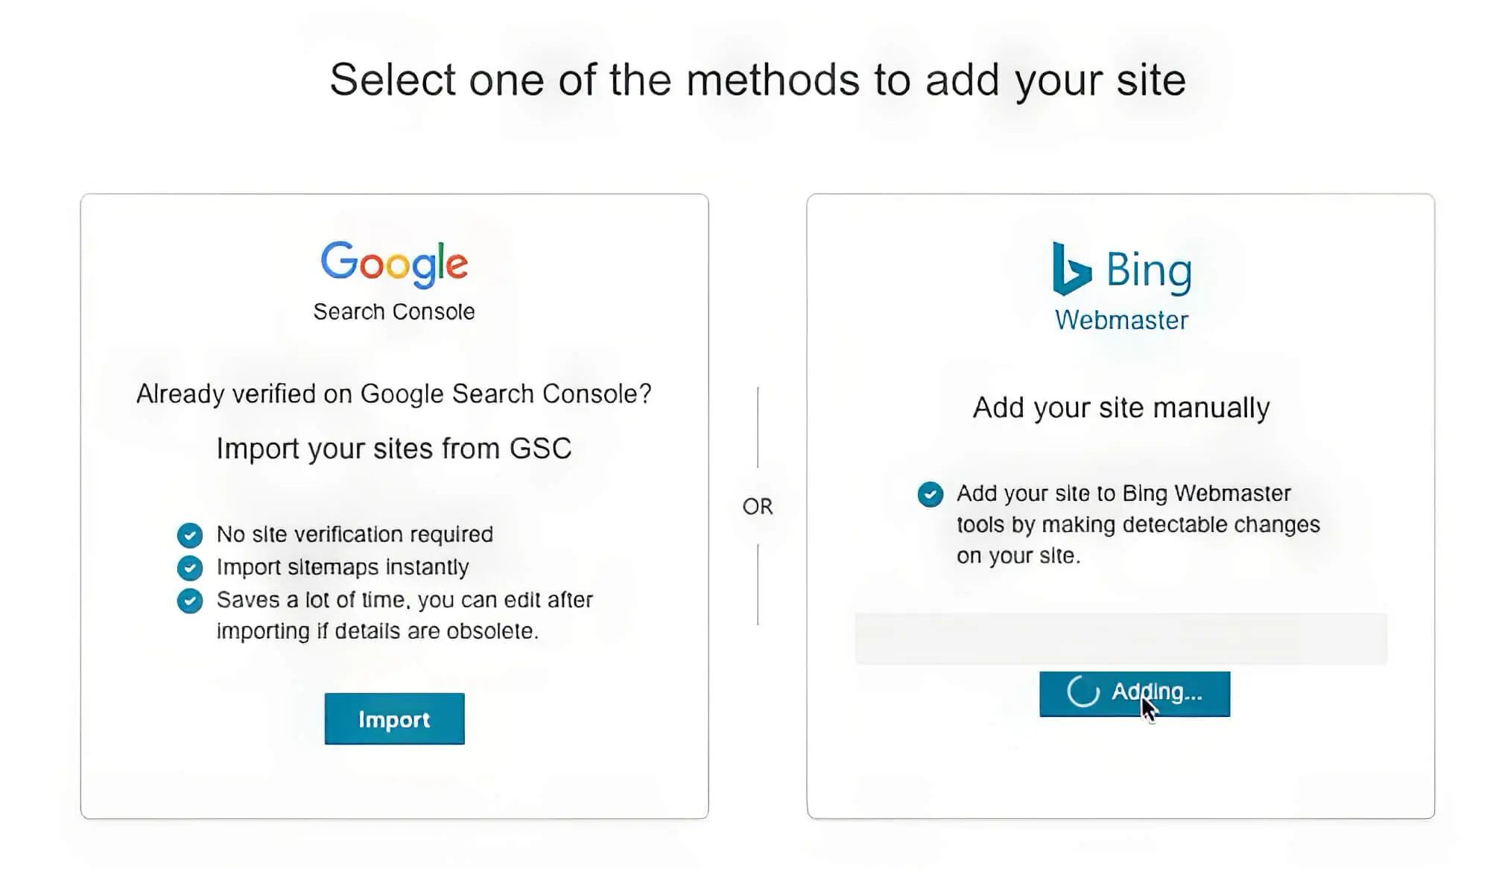The image size is (1490, 869).
Task: Click Already verified on Google Search Console text
Action: pos(394,394)
